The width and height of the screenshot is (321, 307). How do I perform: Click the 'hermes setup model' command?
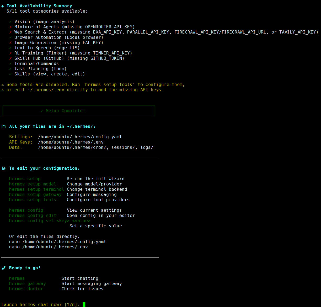[33, 184]
